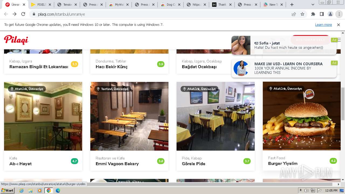Image resolution: width=345 pixels, height=194 pixels.
Task: Open Ramazan Bingöl Et Lokantası restaurant
Action: (x=39, y=67)
